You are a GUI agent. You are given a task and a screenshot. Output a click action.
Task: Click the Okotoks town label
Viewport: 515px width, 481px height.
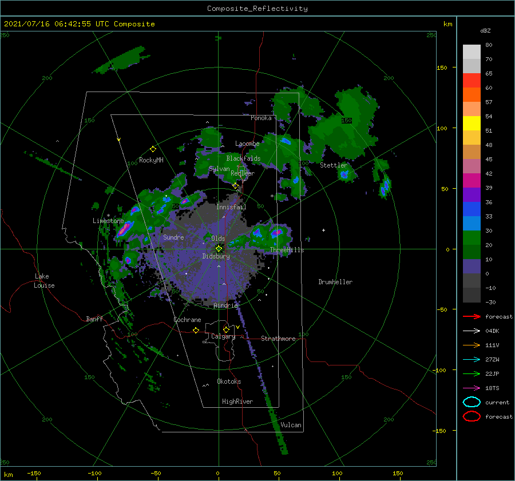point(229,381)
